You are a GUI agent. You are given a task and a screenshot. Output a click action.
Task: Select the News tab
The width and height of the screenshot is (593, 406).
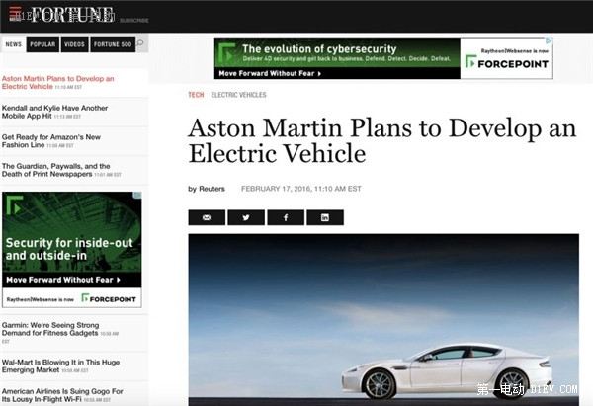click(14, 44)
